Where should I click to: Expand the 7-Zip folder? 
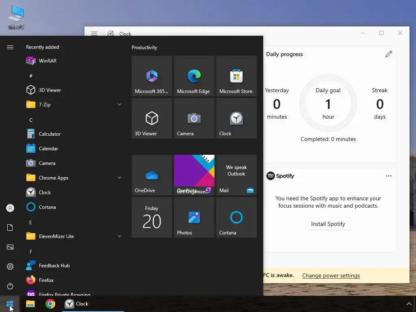pyautogui.click(x=74, y=104)
